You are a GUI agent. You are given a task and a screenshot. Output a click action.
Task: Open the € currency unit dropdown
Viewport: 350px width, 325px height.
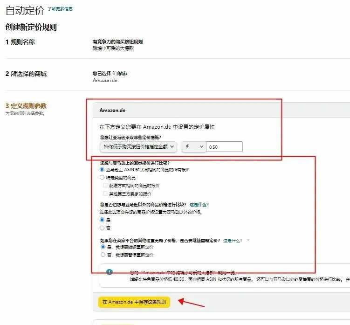pyautogui.click(x=194, y=147)
